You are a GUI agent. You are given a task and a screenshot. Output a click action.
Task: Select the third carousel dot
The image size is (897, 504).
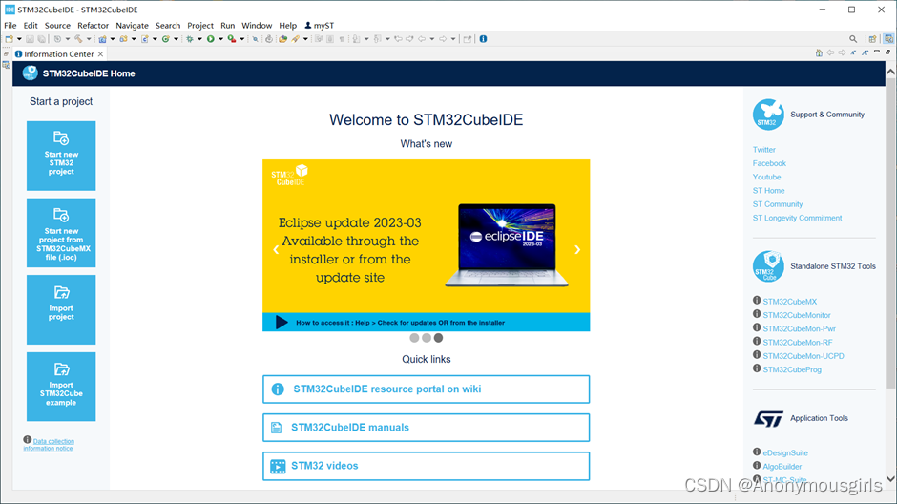pos(438,338)
